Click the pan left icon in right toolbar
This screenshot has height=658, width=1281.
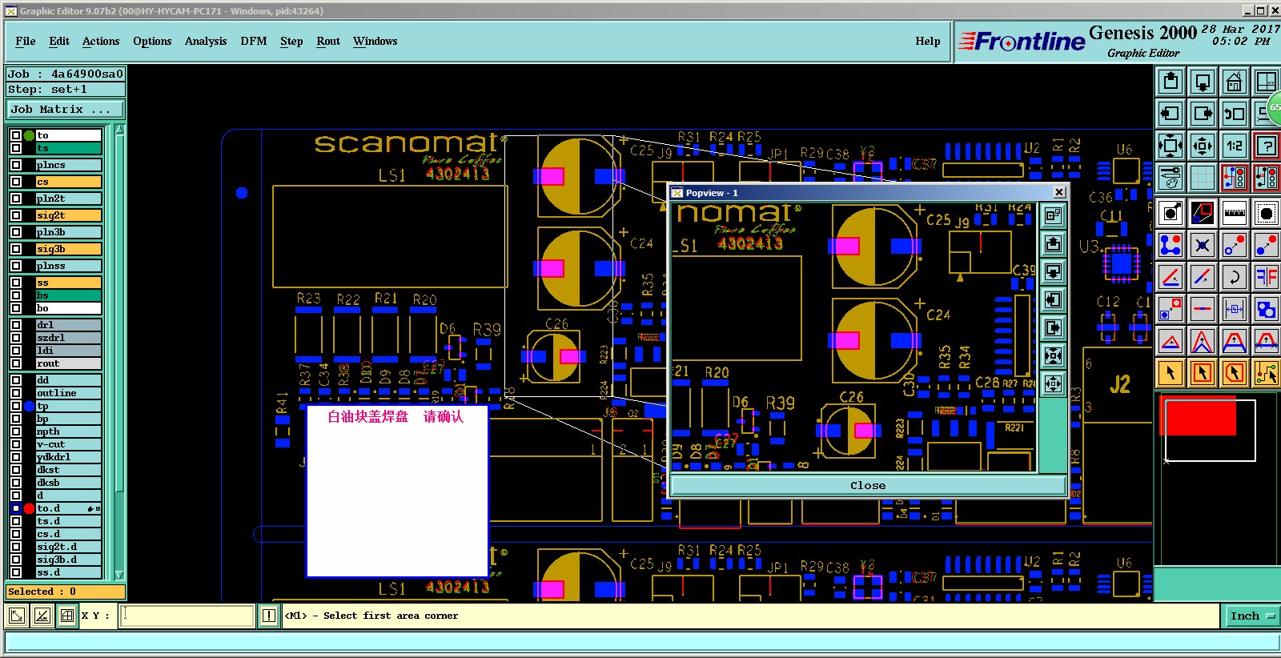pos(1171,113)
